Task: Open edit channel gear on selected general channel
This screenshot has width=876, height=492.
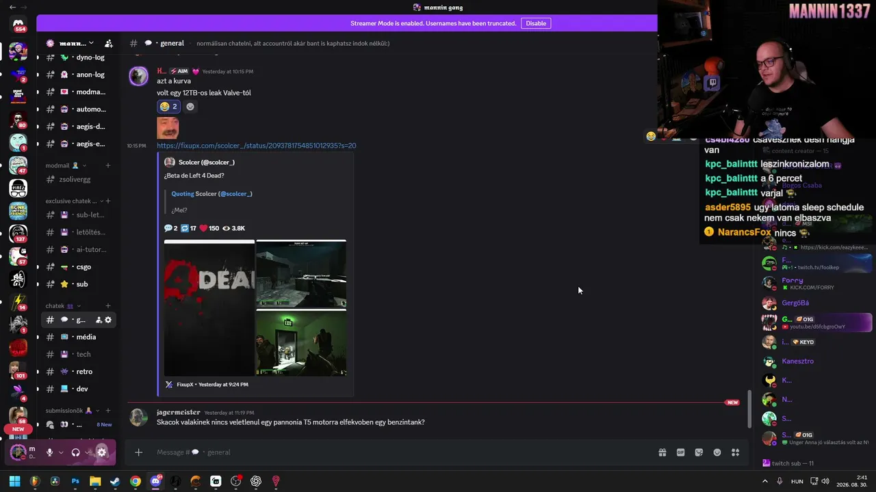Action: pyautogui.click(x=108, y=320)
